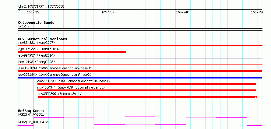Click the thin red nsv10108 variant line
The image size is (271, 129).
click(x=140, y=65)
